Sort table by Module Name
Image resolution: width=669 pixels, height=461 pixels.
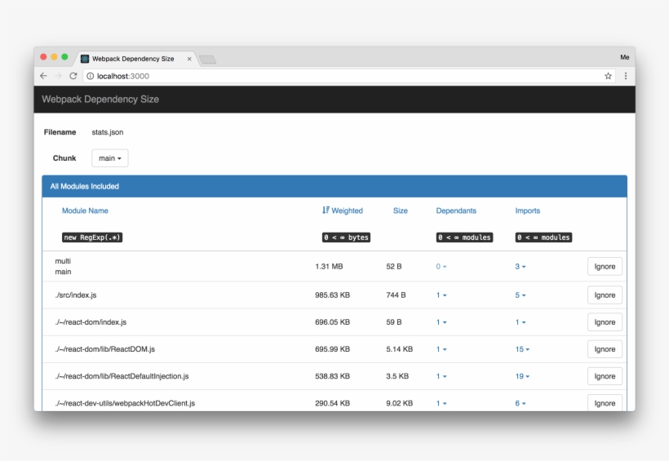coord(85,211)
